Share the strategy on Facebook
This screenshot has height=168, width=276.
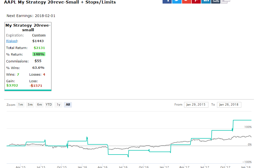(x=167, y=2)
